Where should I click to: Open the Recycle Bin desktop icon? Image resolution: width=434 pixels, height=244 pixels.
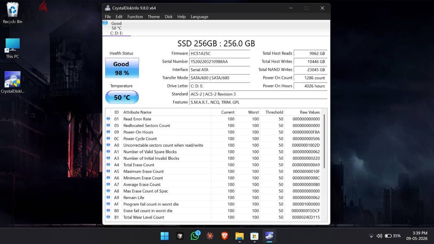click(13, 13)
